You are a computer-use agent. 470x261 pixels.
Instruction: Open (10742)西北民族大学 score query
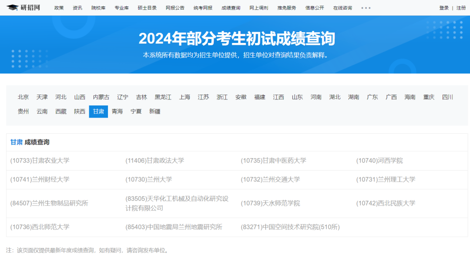click(386, 203)
